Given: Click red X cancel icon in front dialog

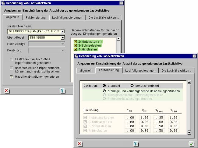Looking at the screenshot, I should (80, 143).
